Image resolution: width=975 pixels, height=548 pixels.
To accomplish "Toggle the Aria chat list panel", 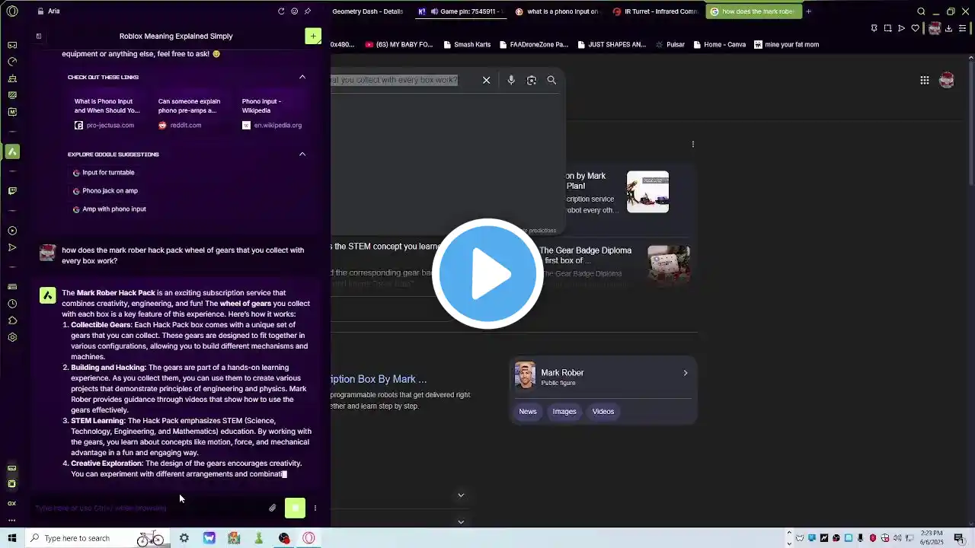I will [39, 36].
